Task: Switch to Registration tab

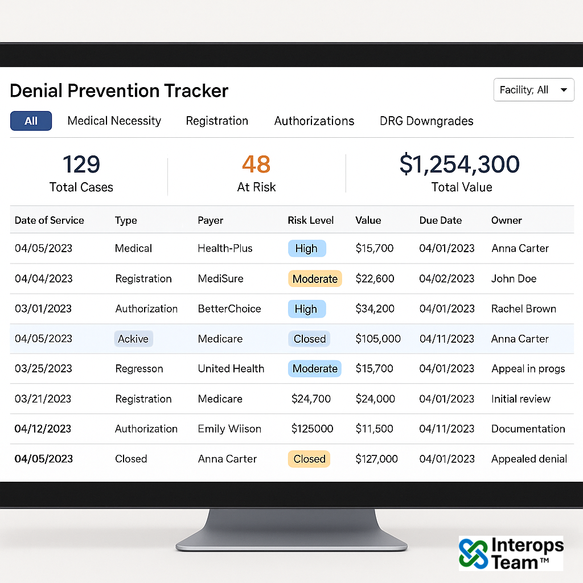Action: 217,121
